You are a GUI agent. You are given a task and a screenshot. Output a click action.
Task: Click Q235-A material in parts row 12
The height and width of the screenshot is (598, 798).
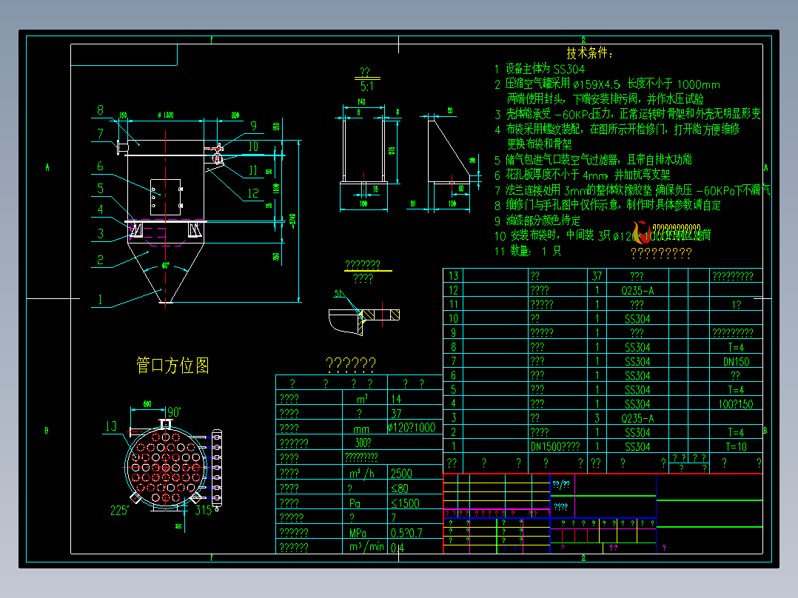click(x=637, y=291)
